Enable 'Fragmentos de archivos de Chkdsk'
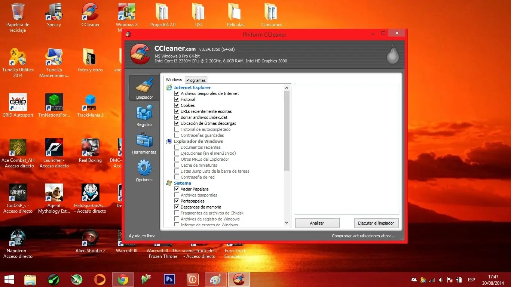 (177, 213)
